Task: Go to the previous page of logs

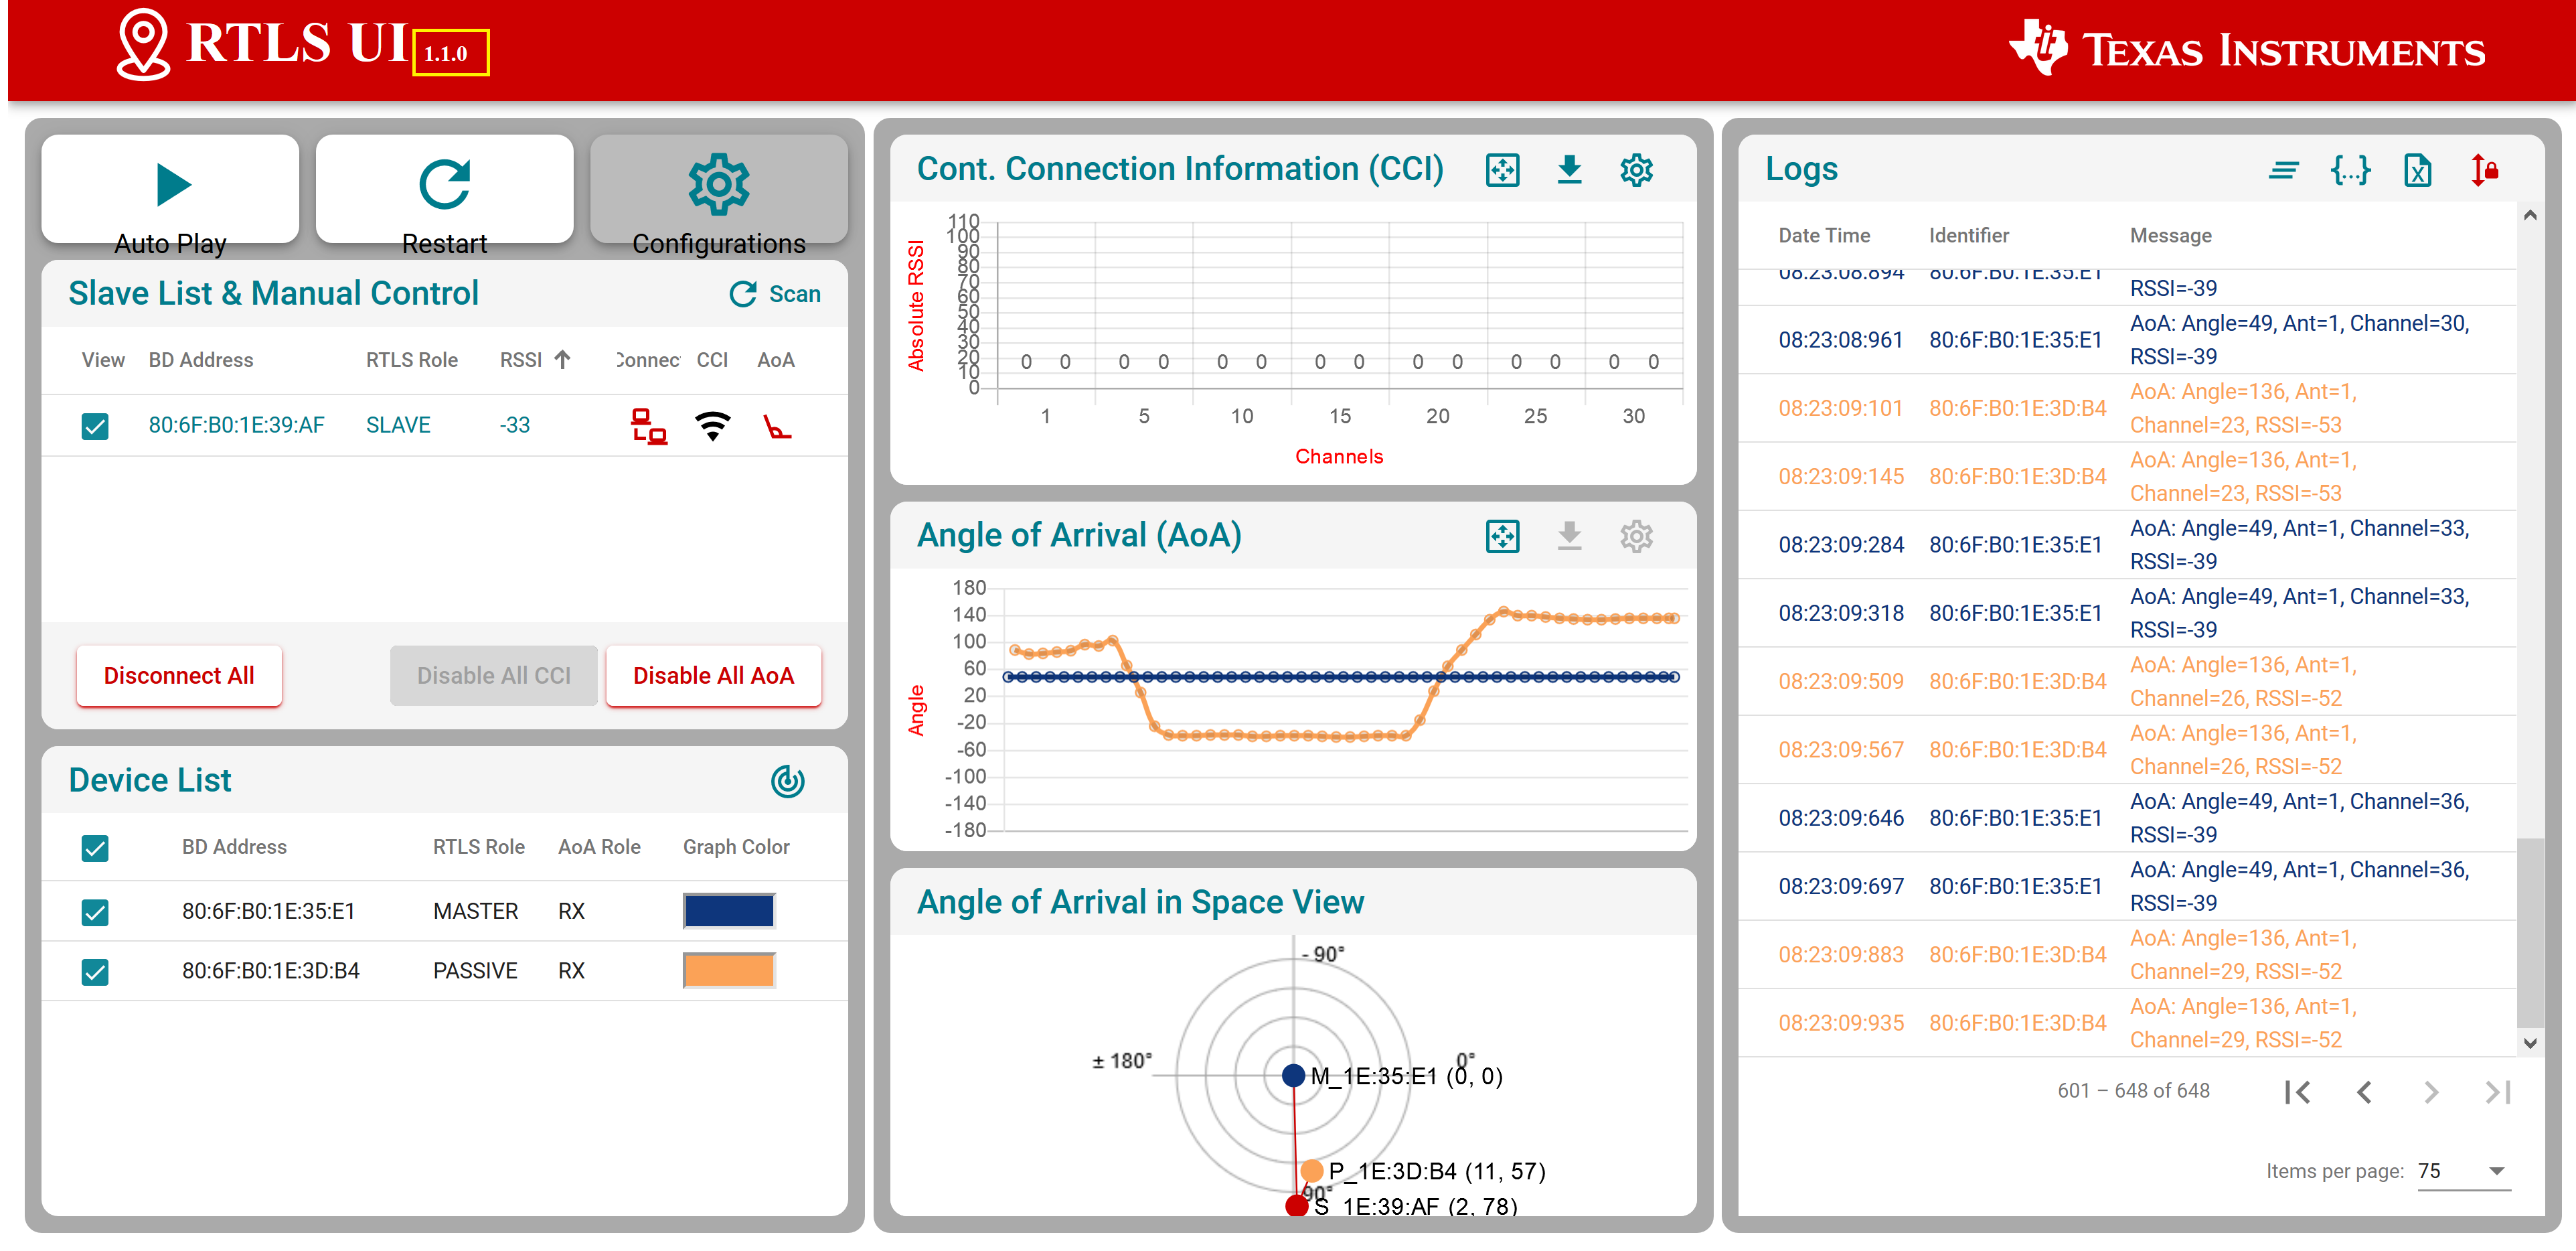Action: [x=2364, y=1092]
